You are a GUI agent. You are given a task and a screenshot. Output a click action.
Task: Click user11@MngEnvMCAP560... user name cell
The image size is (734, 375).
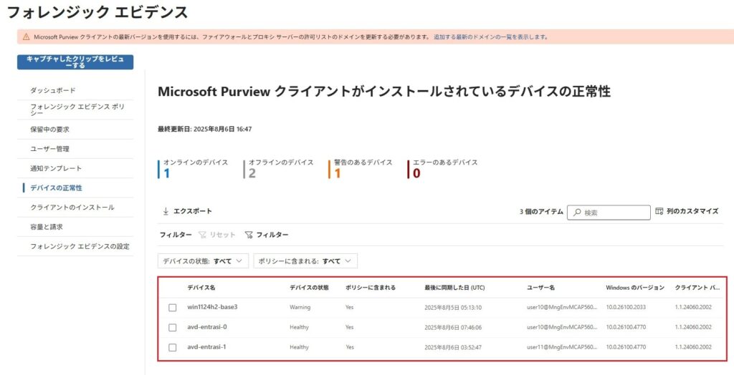click(562, 347)
